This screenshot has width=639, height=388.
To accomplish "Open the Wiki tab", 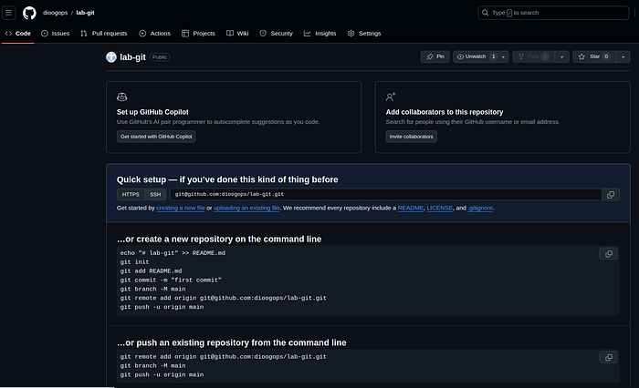I will pos(237,34).
